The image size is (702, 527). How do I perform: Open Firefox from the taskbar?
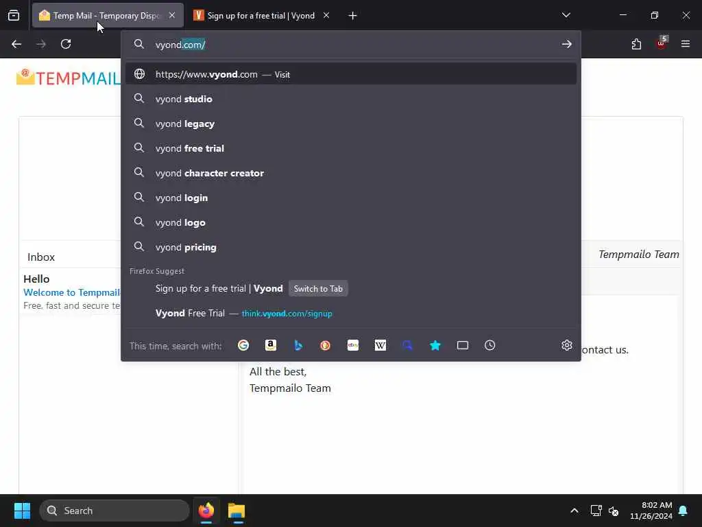tap(206, 511)
